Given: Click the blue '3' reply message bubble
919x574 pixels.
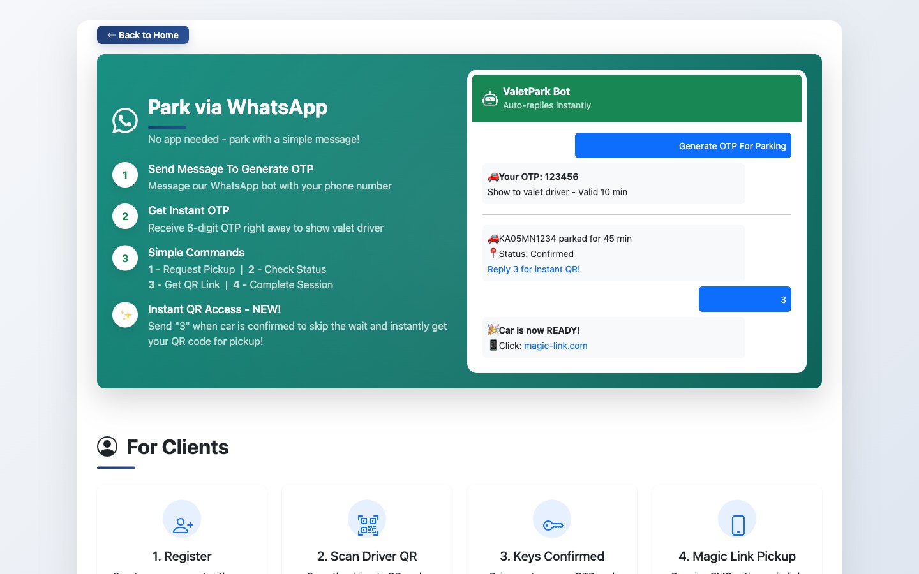Looking at the screenshot, I should [745, 299].
